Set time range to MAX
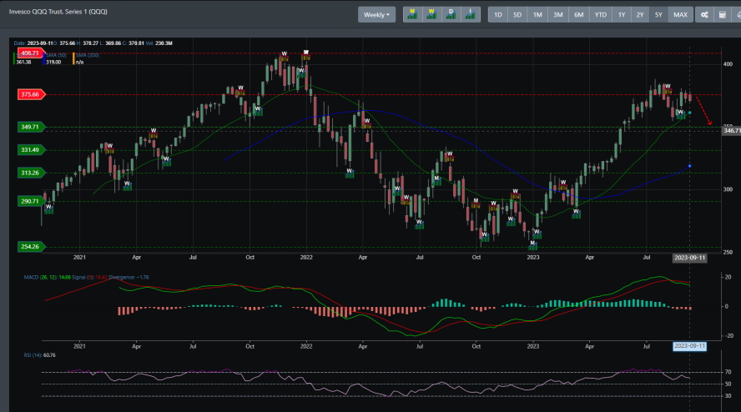The height and width of the screenshot is (412, 741). pos(681,15)
